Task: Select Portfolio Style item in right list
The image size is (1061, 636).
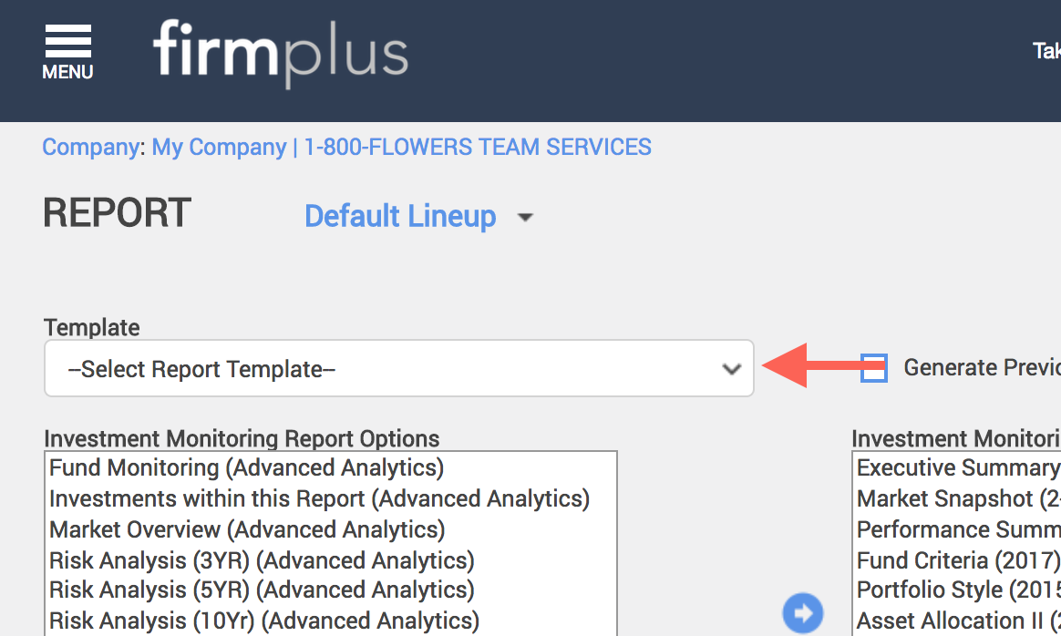Action: pyautogui.click(x=957, y=590)
